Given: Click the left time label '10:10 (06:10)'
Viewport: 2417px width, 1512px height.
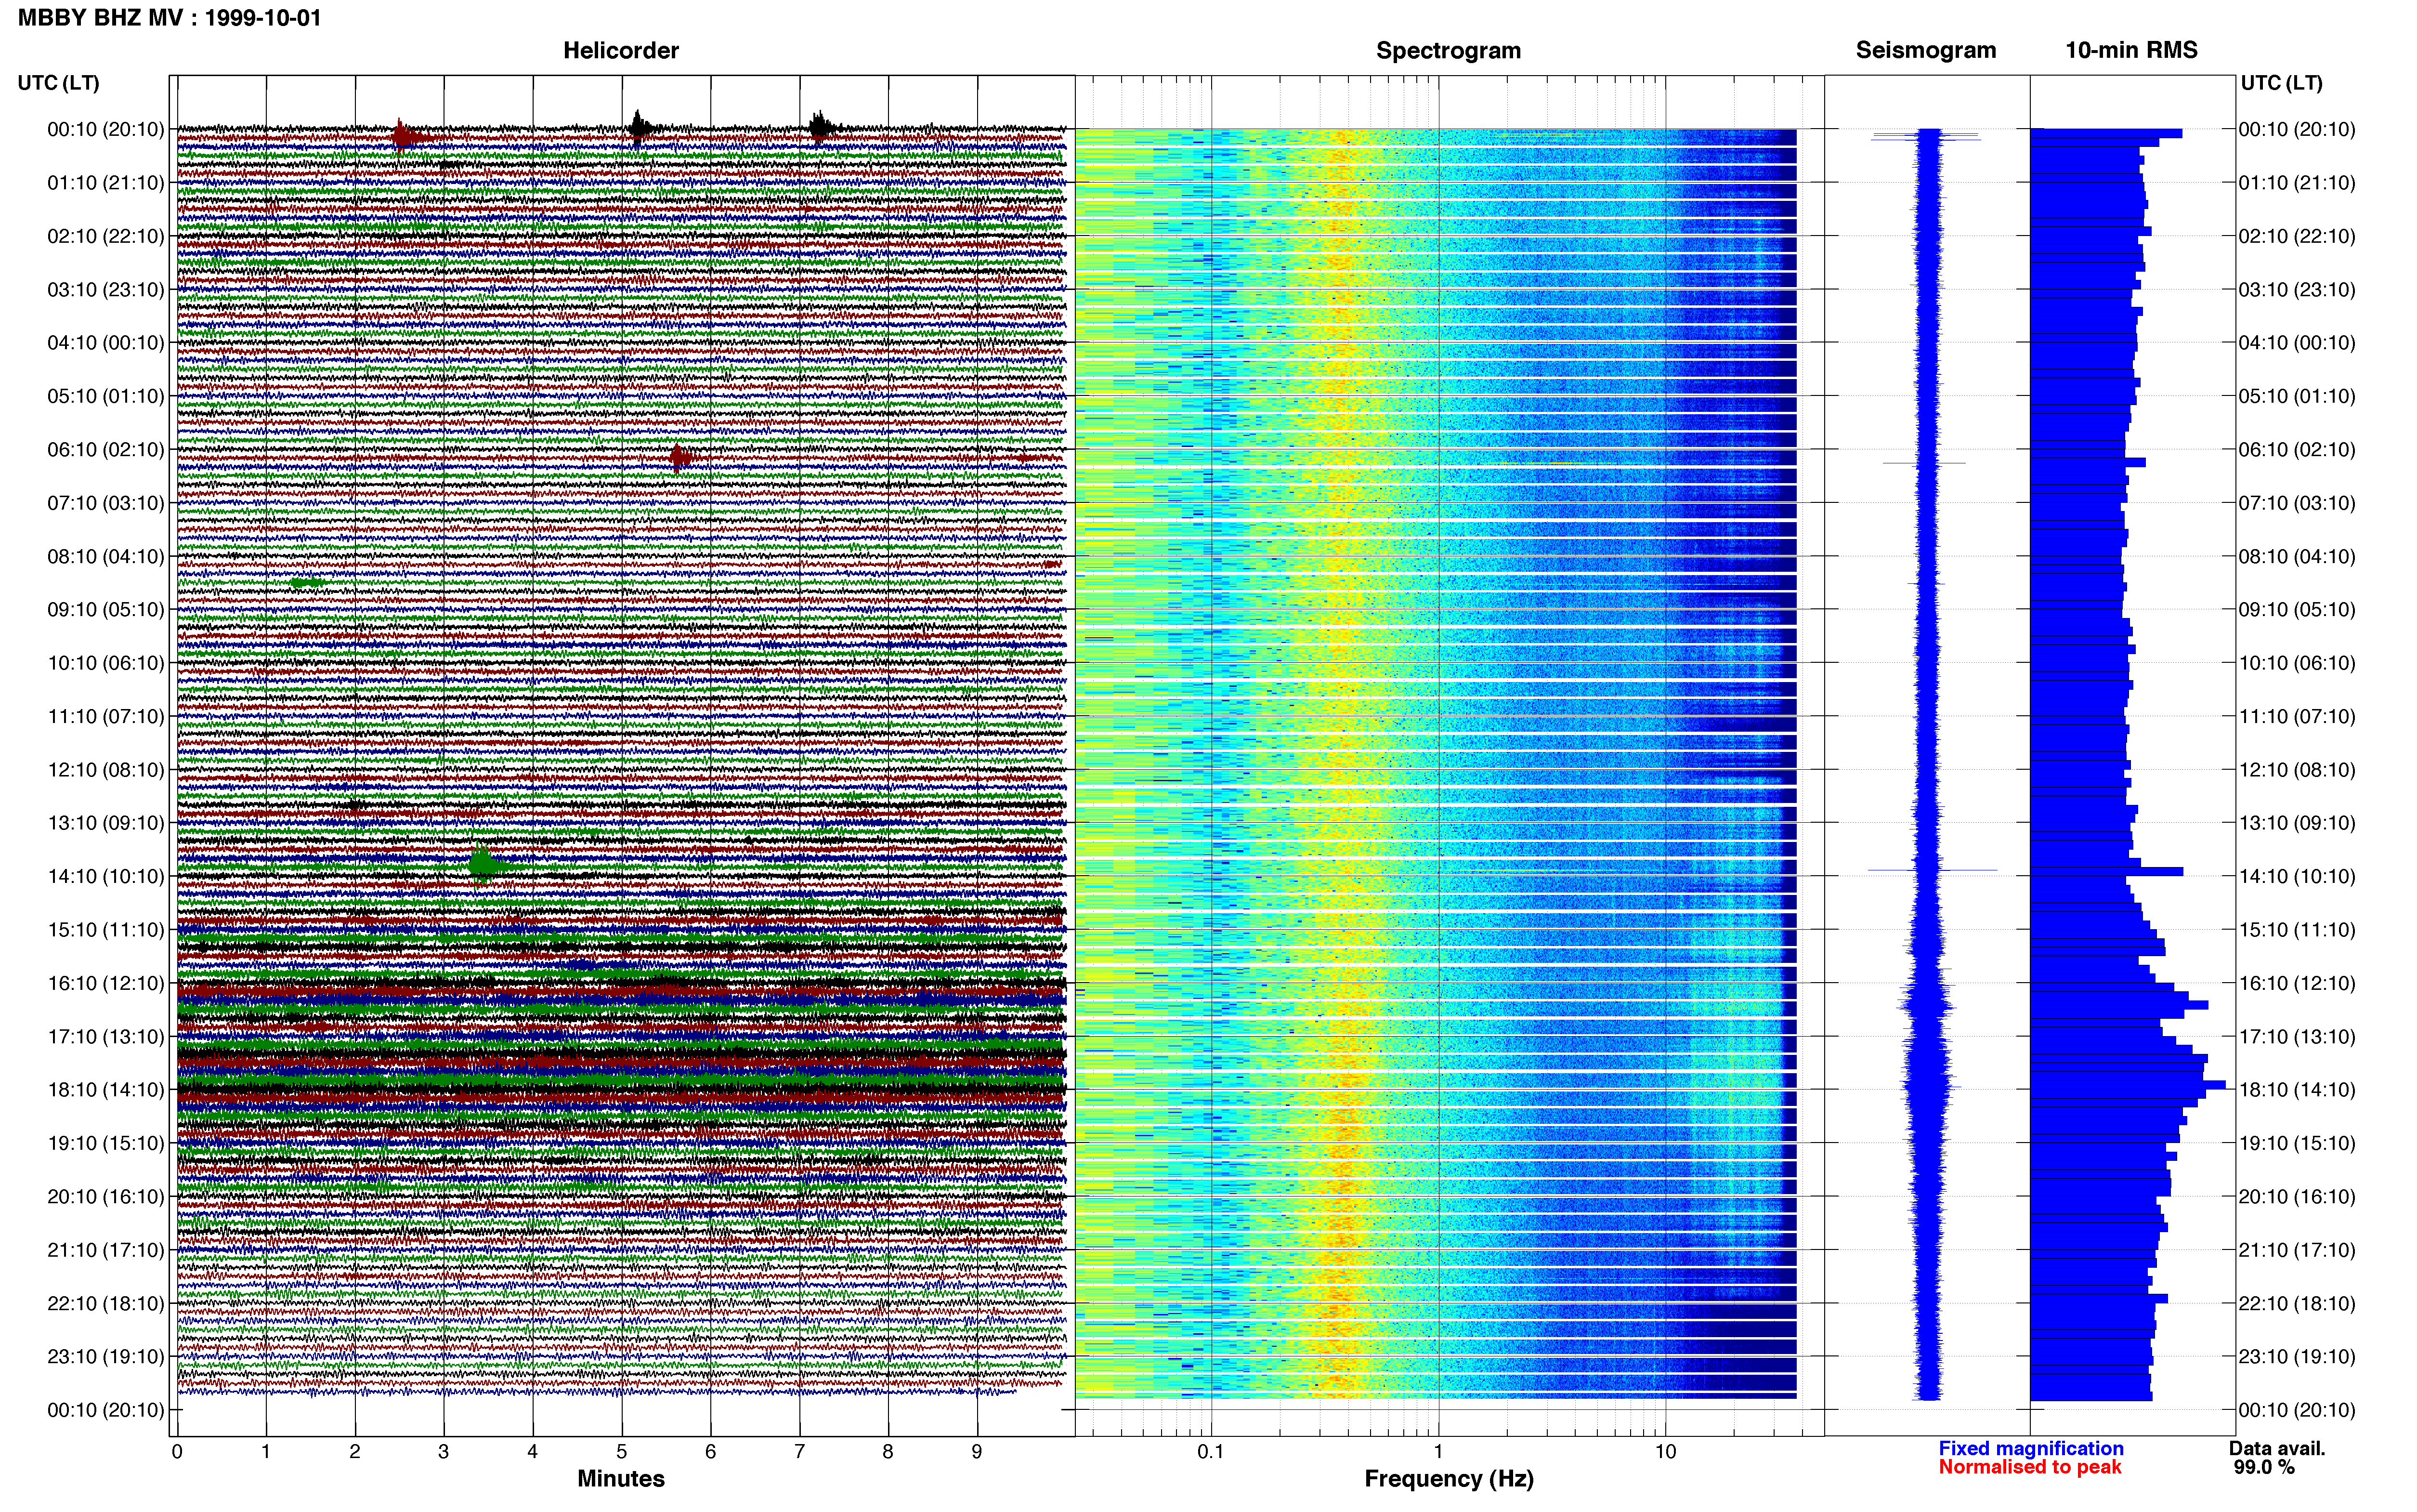Looking at the screenshot, I should 106,663.
